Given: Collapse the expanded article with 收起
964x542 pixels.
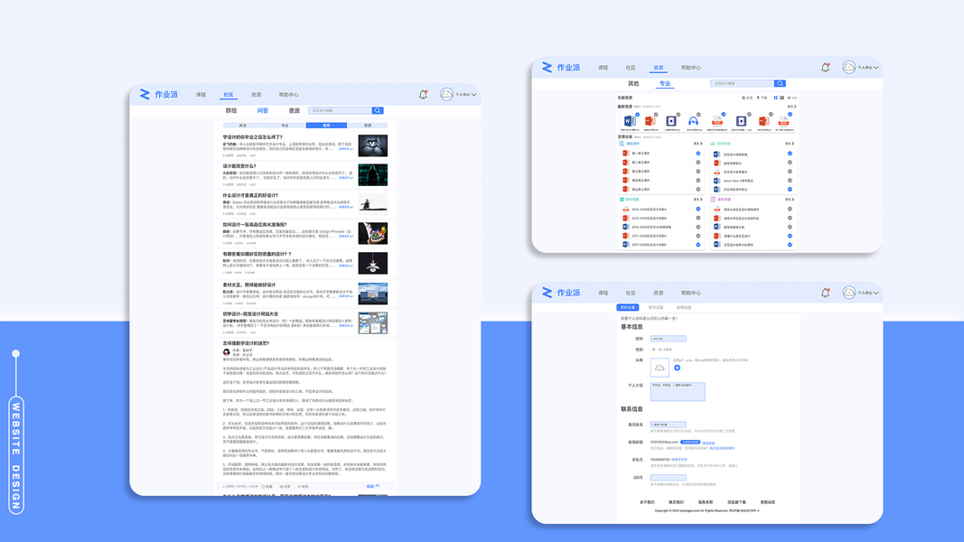Looking at the screenshot, I should point(372,486).
